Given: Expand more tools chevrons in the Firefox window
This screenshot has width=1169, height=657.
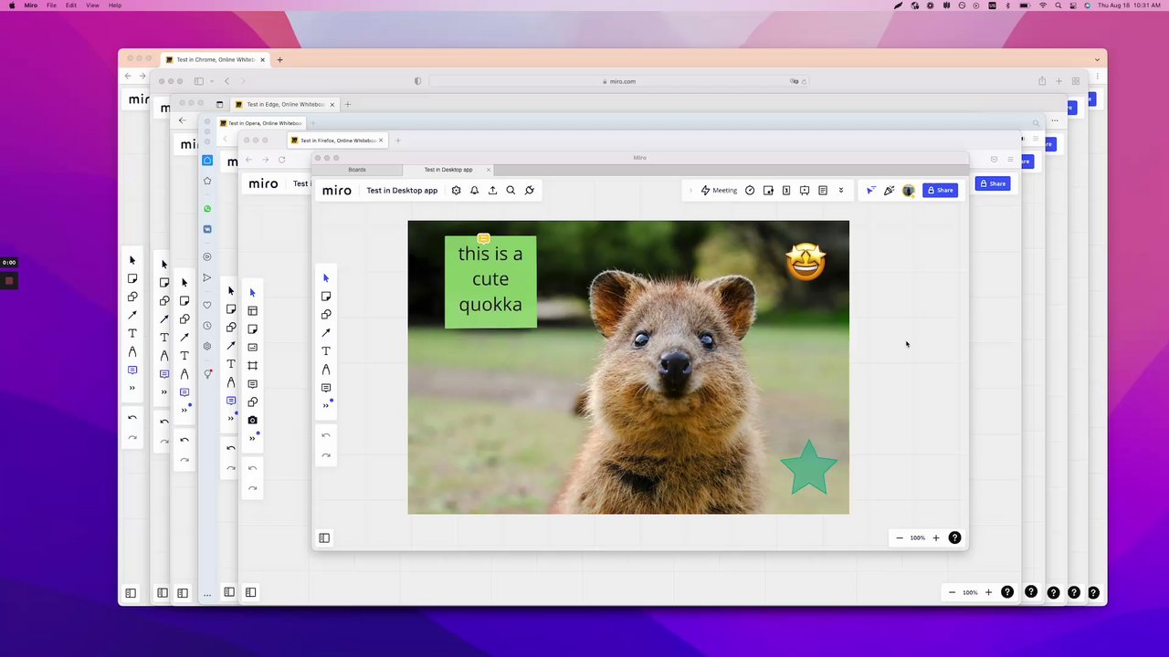Looking at the screenshot, I should 253,438.
